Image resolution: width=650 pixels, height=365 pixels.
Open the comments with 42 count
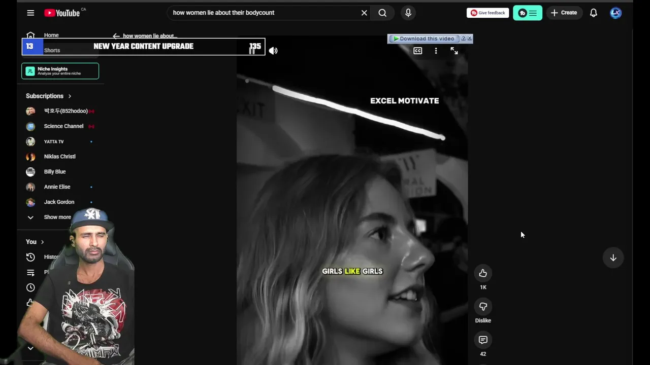tap(483, 340)
